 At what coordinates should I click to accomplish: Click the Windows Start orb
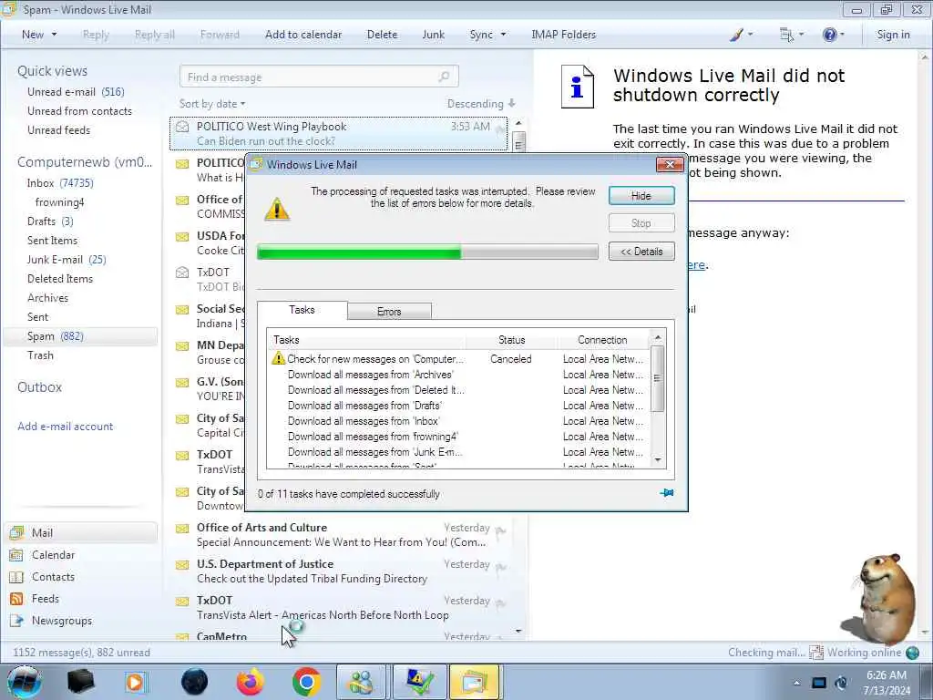click(24, 682)
